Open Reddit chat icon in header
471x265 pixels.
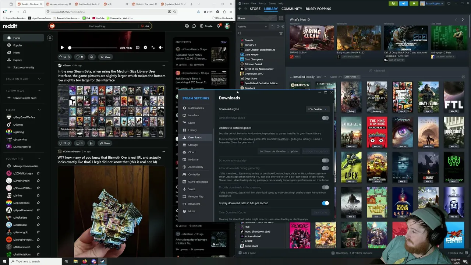(194, 26)
